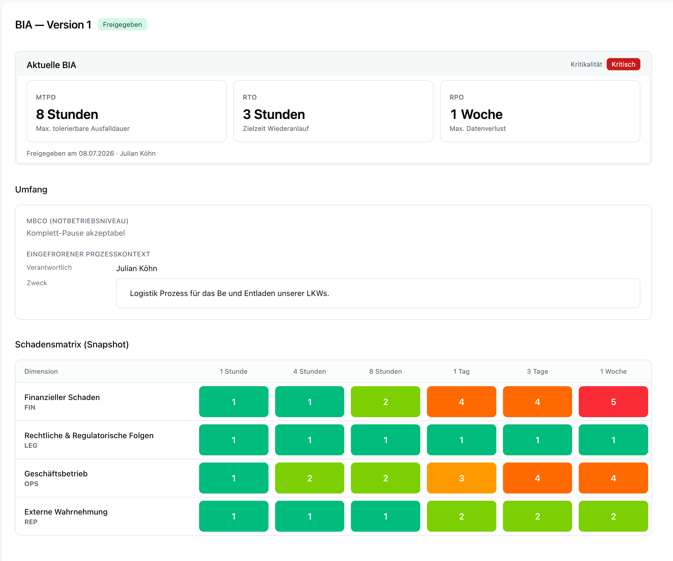Click Geschäftsbetrieb orange 3 cell at 1 Tag
673x561 pixels.
coord(461,478)
